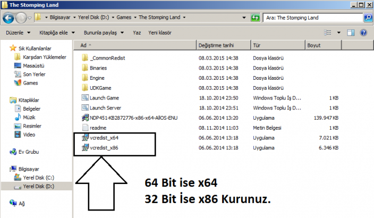374x218 pixels.
Task: Click Yerel Disk (D:) breadcrumb
Action: [93, 18]
